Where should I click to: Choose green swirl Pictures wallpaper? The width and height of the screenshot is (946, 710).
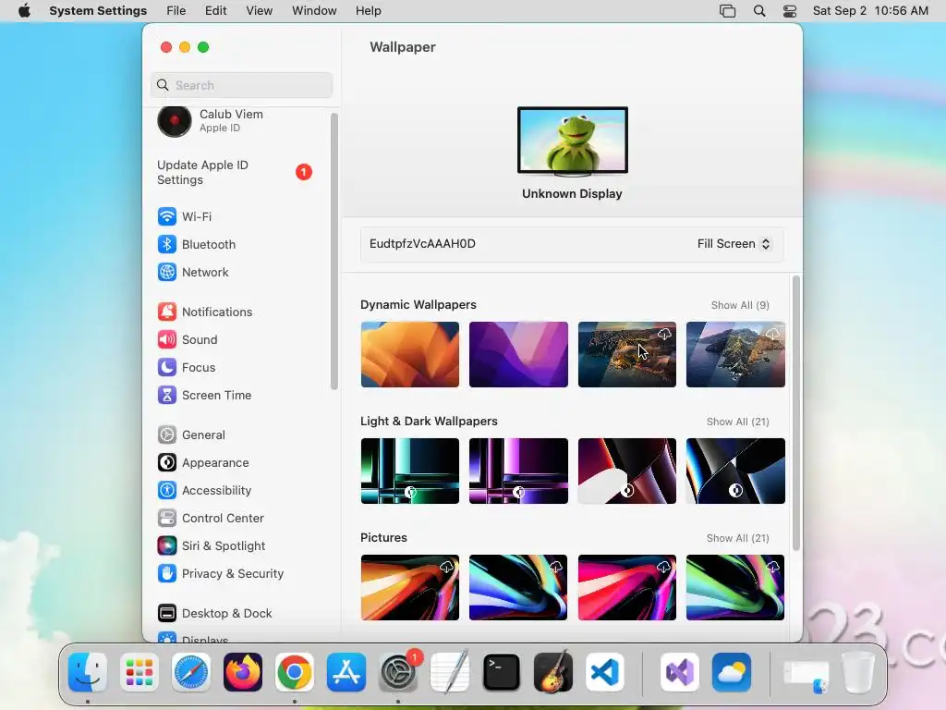click(735, 587)
